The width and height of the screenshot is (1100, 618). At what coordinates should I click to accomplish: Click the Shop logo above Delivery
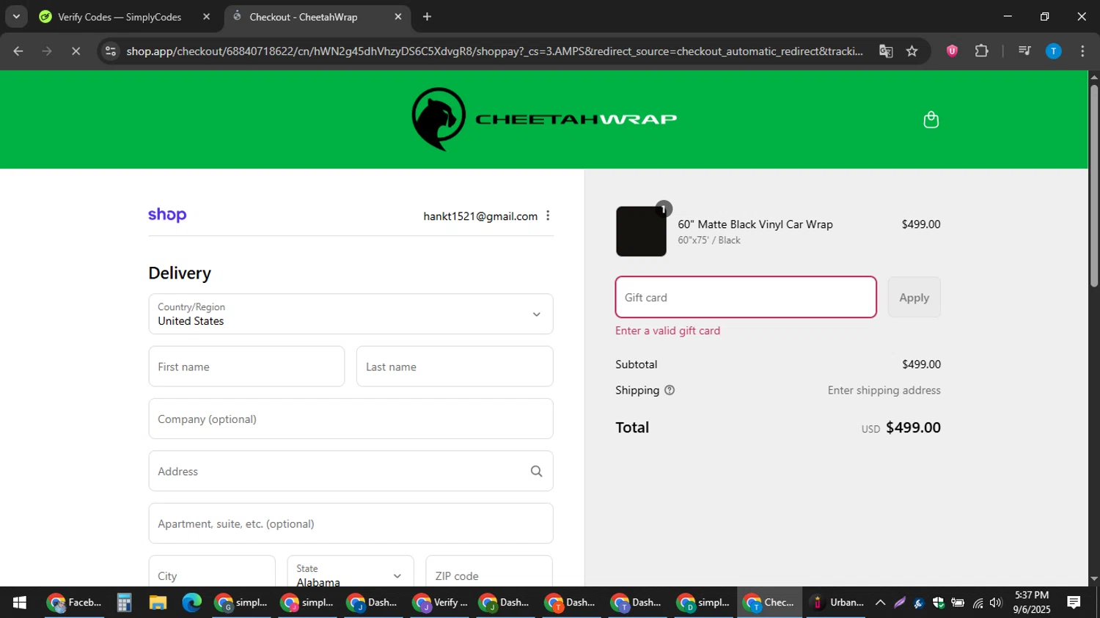[167, 215]
